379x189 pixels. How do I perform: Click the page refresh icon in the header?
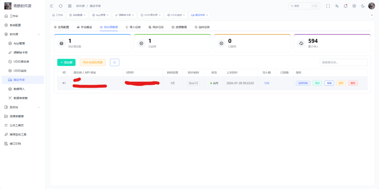(x=61, y=6)
